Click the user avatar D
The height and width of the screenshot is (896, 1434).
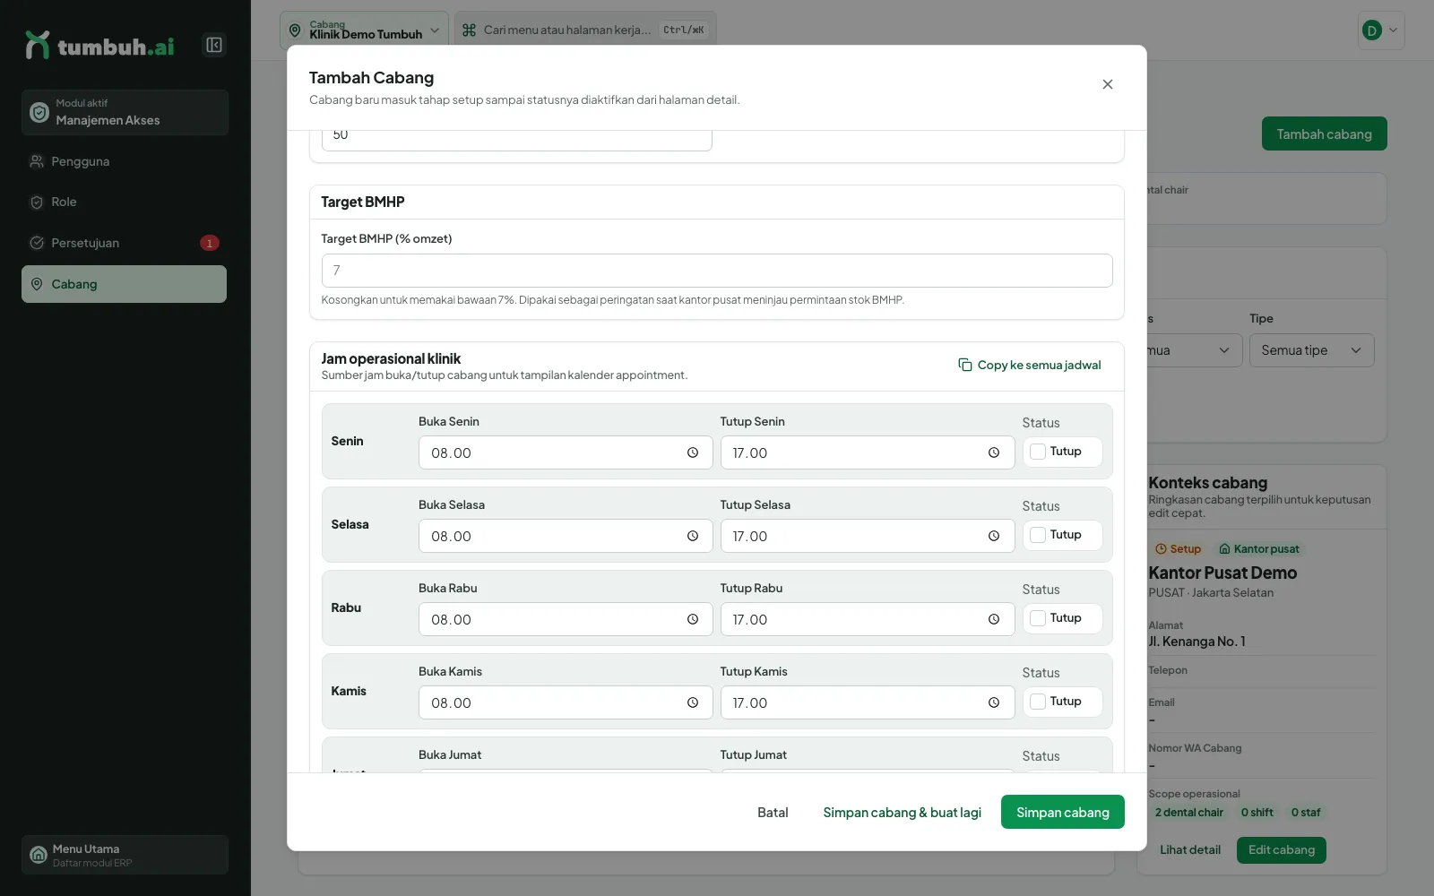(1371, 30)
